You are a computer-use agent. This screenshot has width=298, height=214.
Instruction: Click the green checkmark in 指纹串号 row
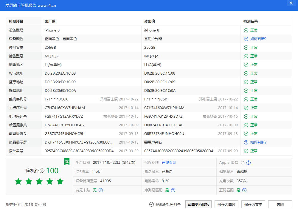pos(246,151)
